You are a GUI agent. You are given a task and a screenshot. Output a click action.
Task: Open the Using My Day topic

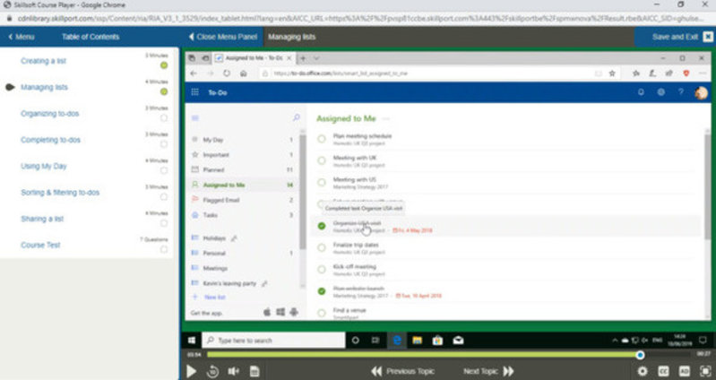[43, 166]
